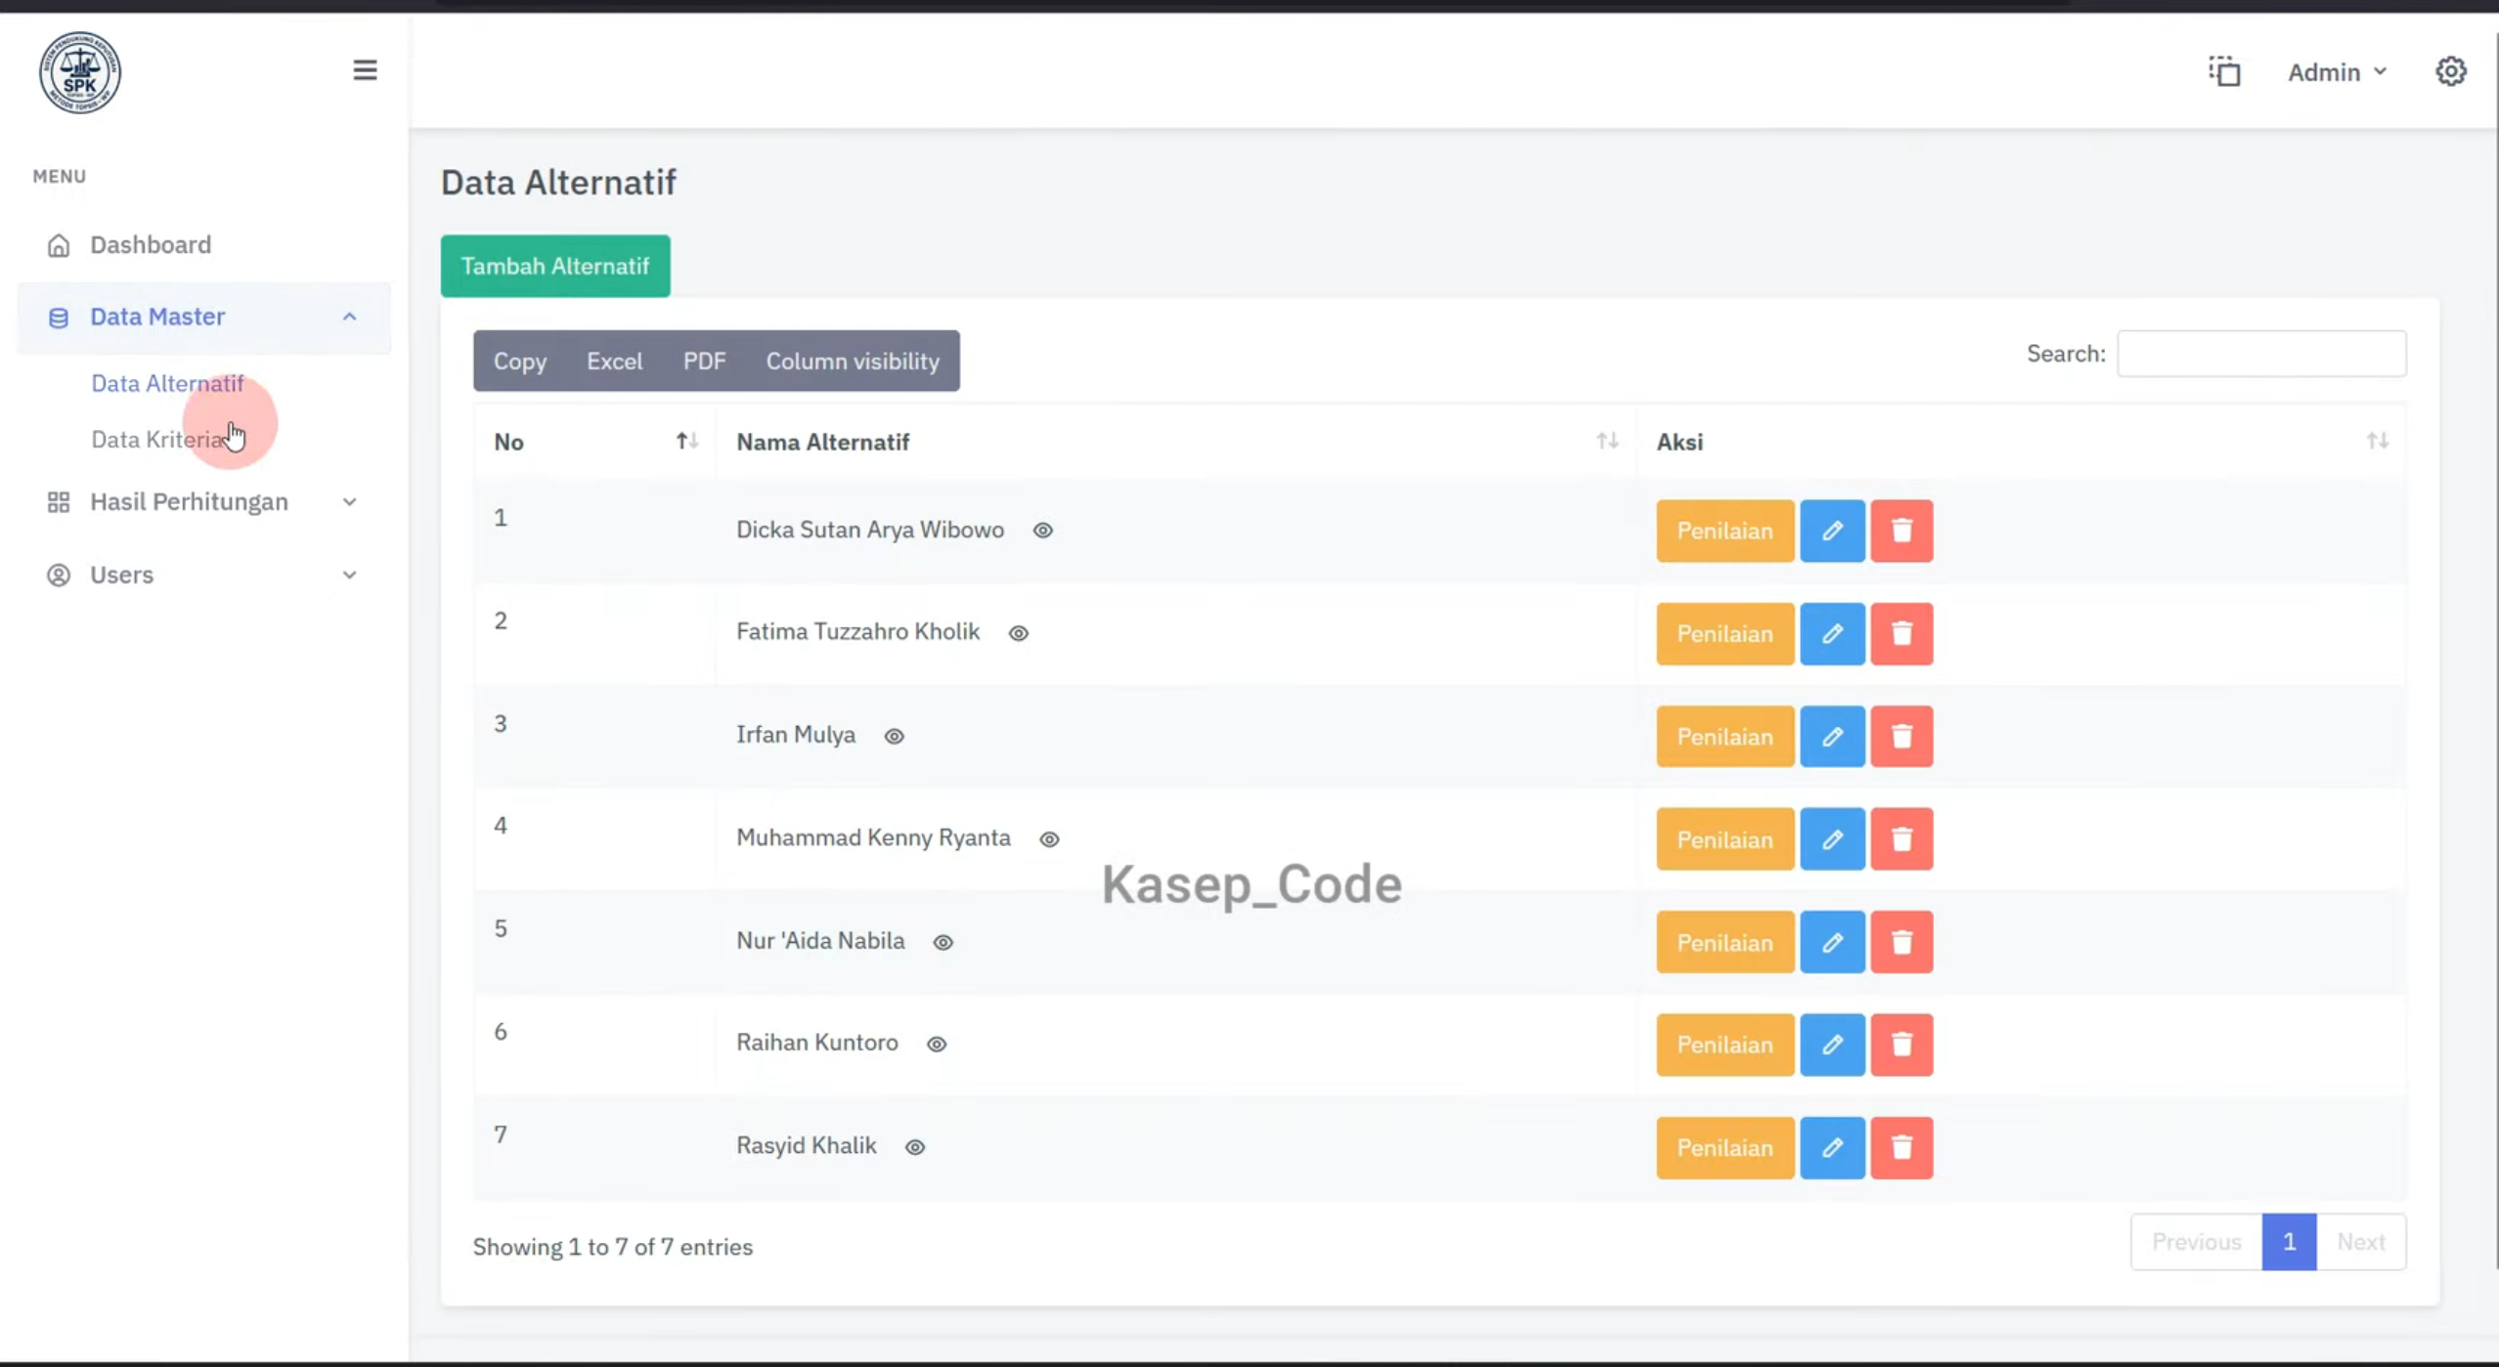
Task: Edit Rasyid Khalik with pencil icon
Action: [1832, 1148]
